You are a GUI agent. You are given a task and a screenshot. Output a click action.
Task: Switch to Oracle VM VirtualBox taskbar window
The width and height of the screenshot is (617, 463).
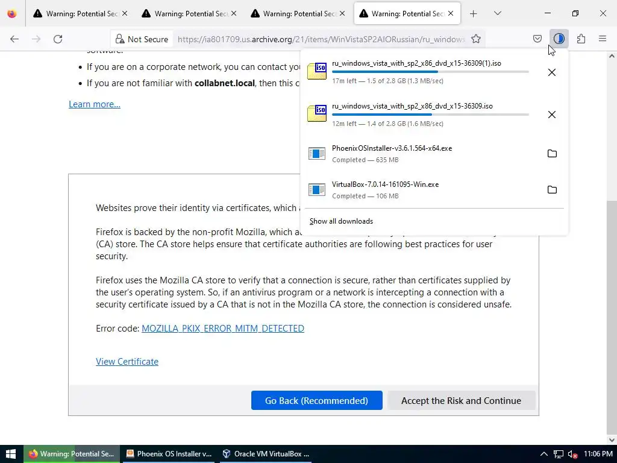click(x=266, y=454)
